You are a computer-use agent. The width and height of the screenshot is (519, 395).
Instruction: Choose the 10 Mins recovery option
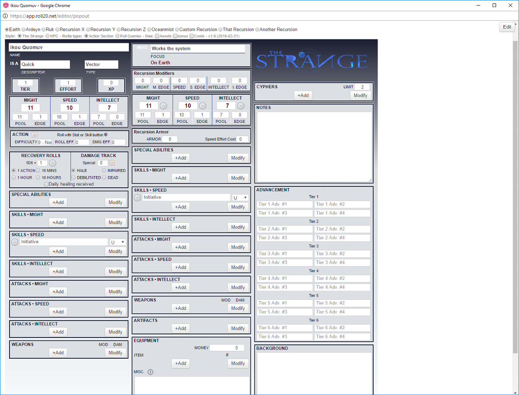tap(38, 170)
